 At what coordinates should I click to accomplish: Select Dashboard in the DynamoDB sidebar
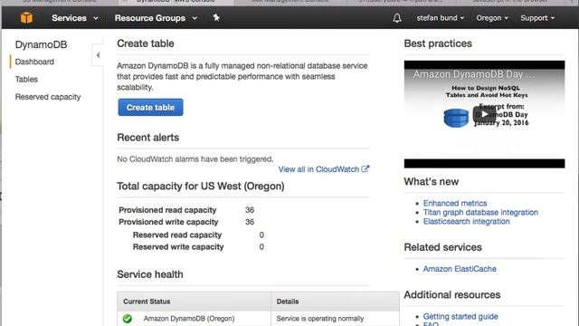point(34,62)
